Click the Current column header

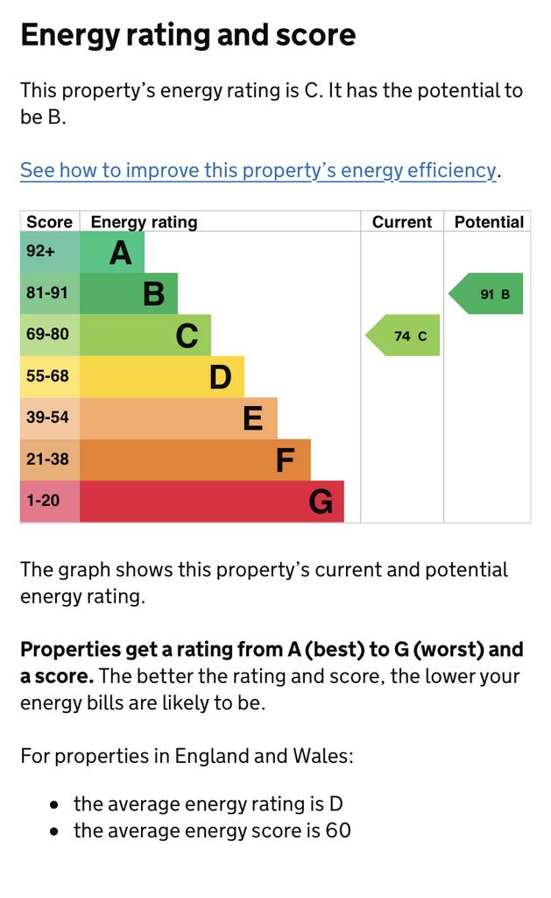[x=402, y=222]
